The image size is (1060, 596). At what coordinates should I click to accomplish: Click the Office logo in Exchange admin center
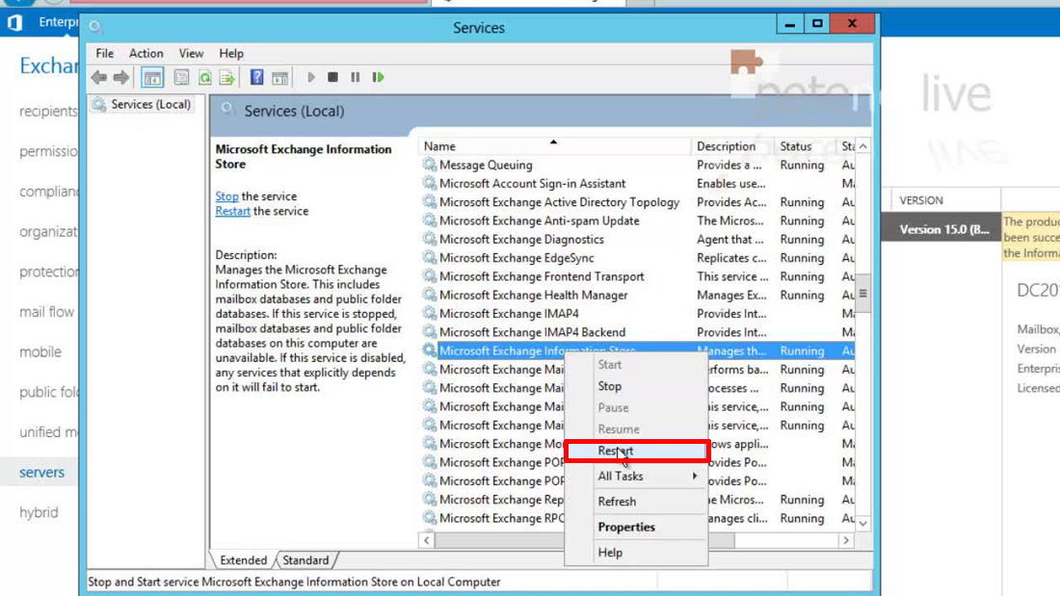(14, 22)
